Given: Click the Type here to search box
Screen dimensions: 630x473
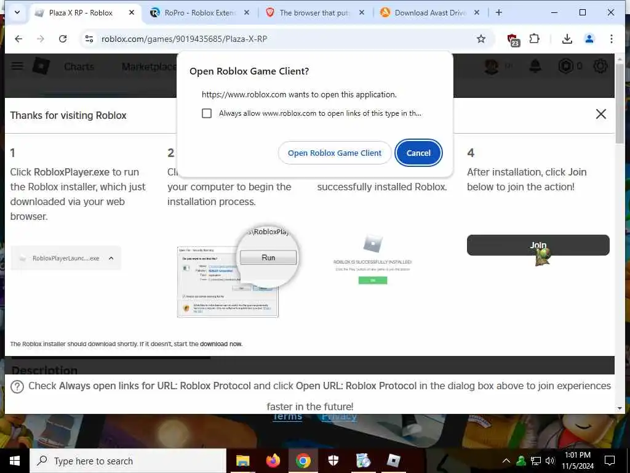Looking at the screenshot, I should tap(128, 461).
